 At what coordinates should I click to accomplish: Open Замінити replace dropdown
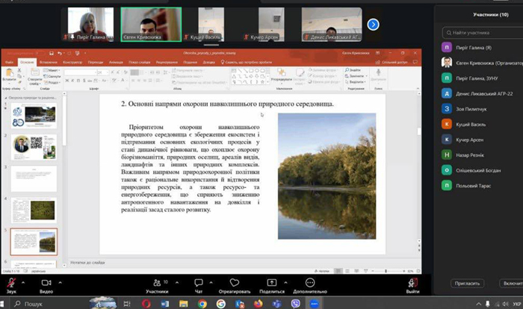[356, 76]
